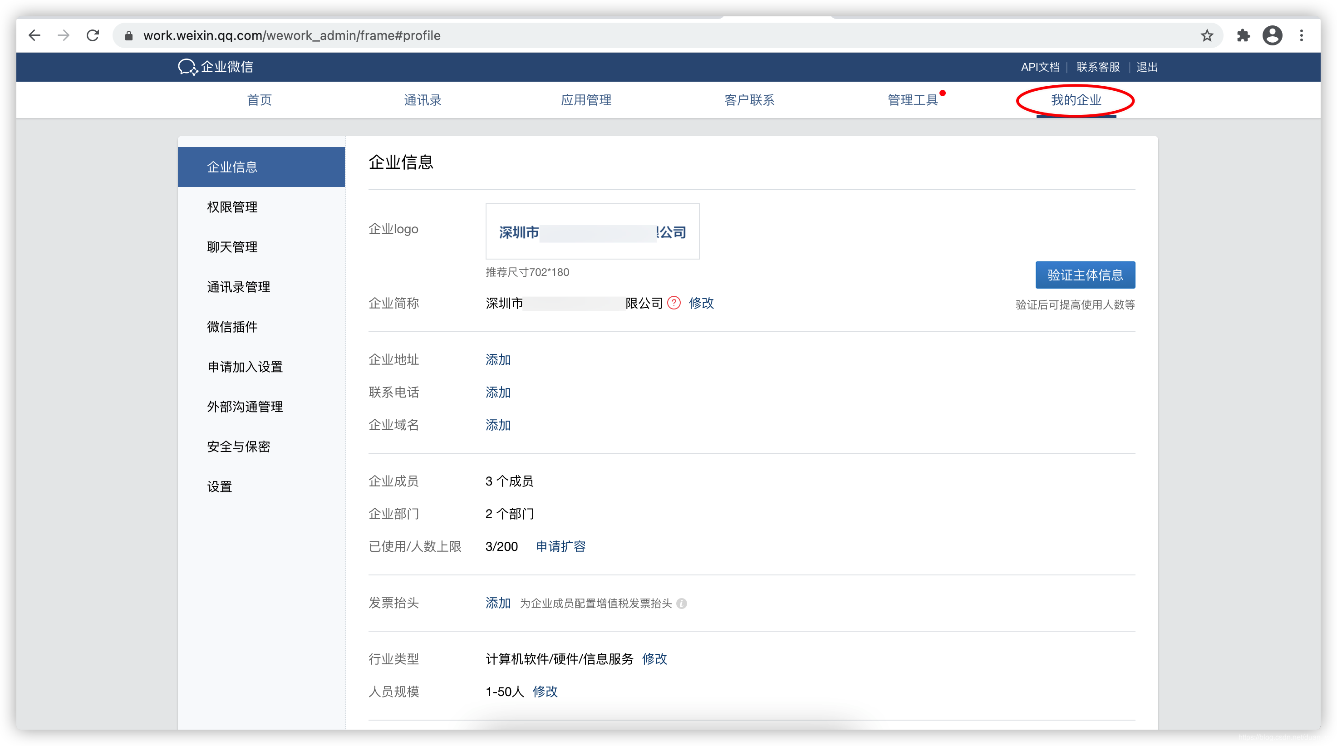Click 修改 next to 企业简称
The width and height of the screenshot is (1337, 746).
pyautogui.click(x=701, y=303)
